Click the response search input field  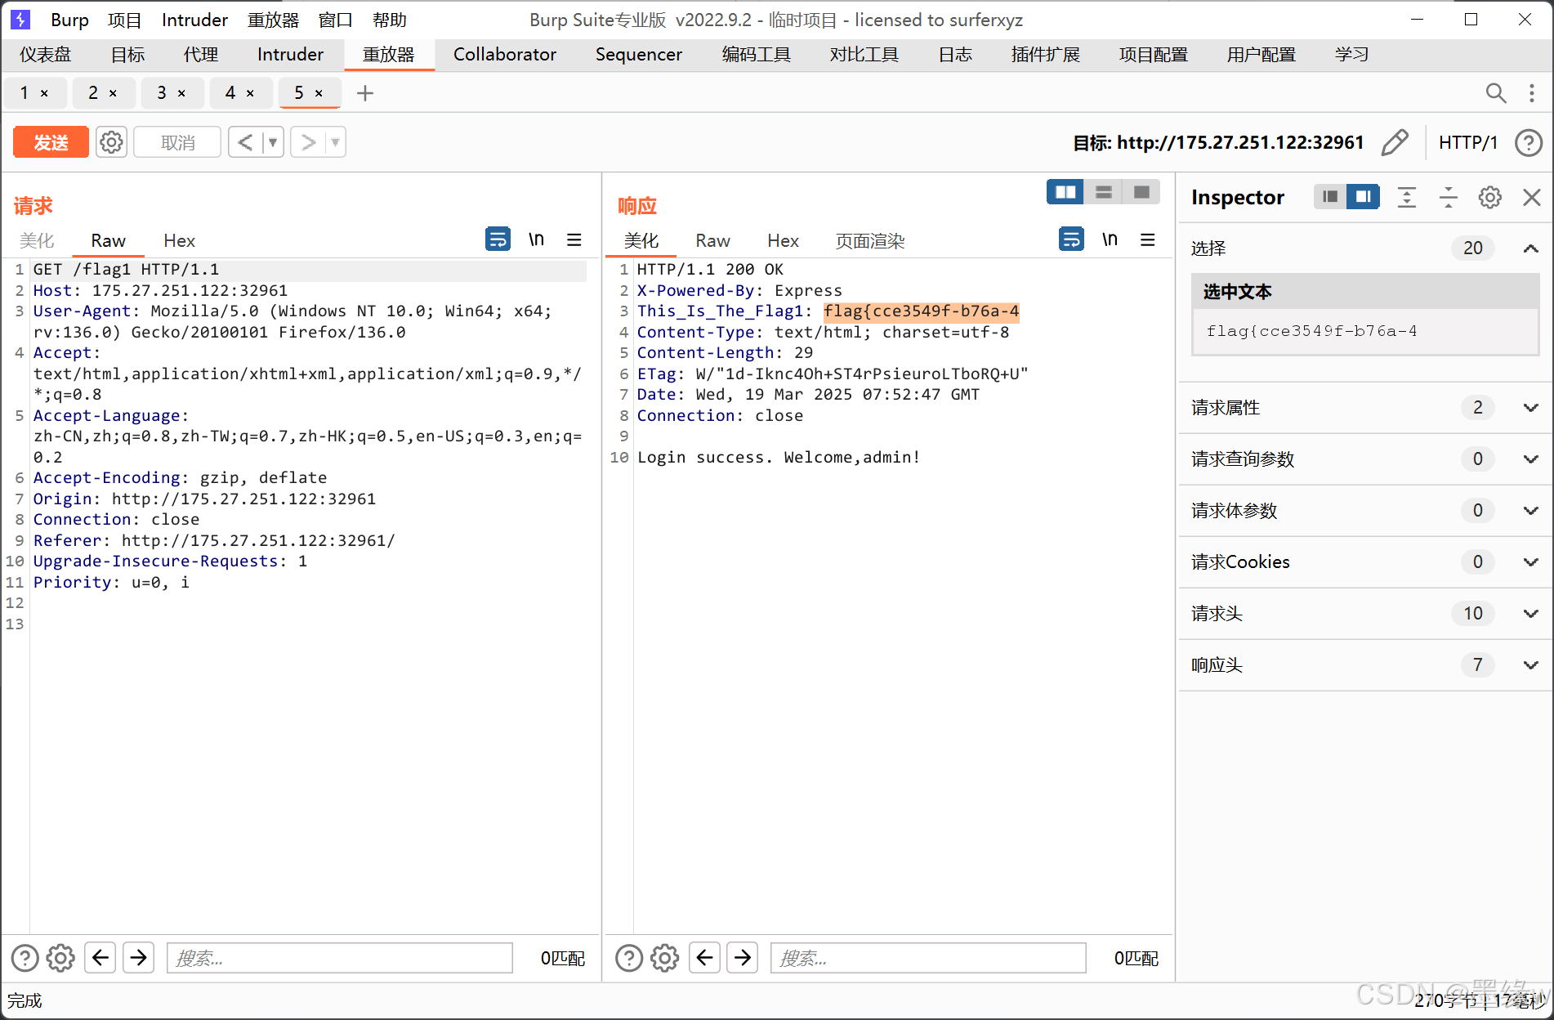coord(927,958)
